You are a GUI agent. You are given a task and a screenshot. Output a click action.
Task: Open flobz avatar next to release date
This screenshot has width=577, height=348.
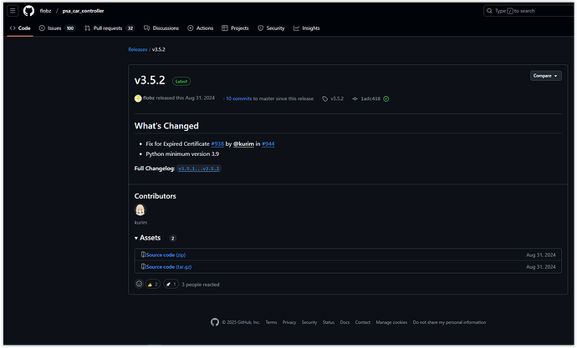(x=138, y=98)
